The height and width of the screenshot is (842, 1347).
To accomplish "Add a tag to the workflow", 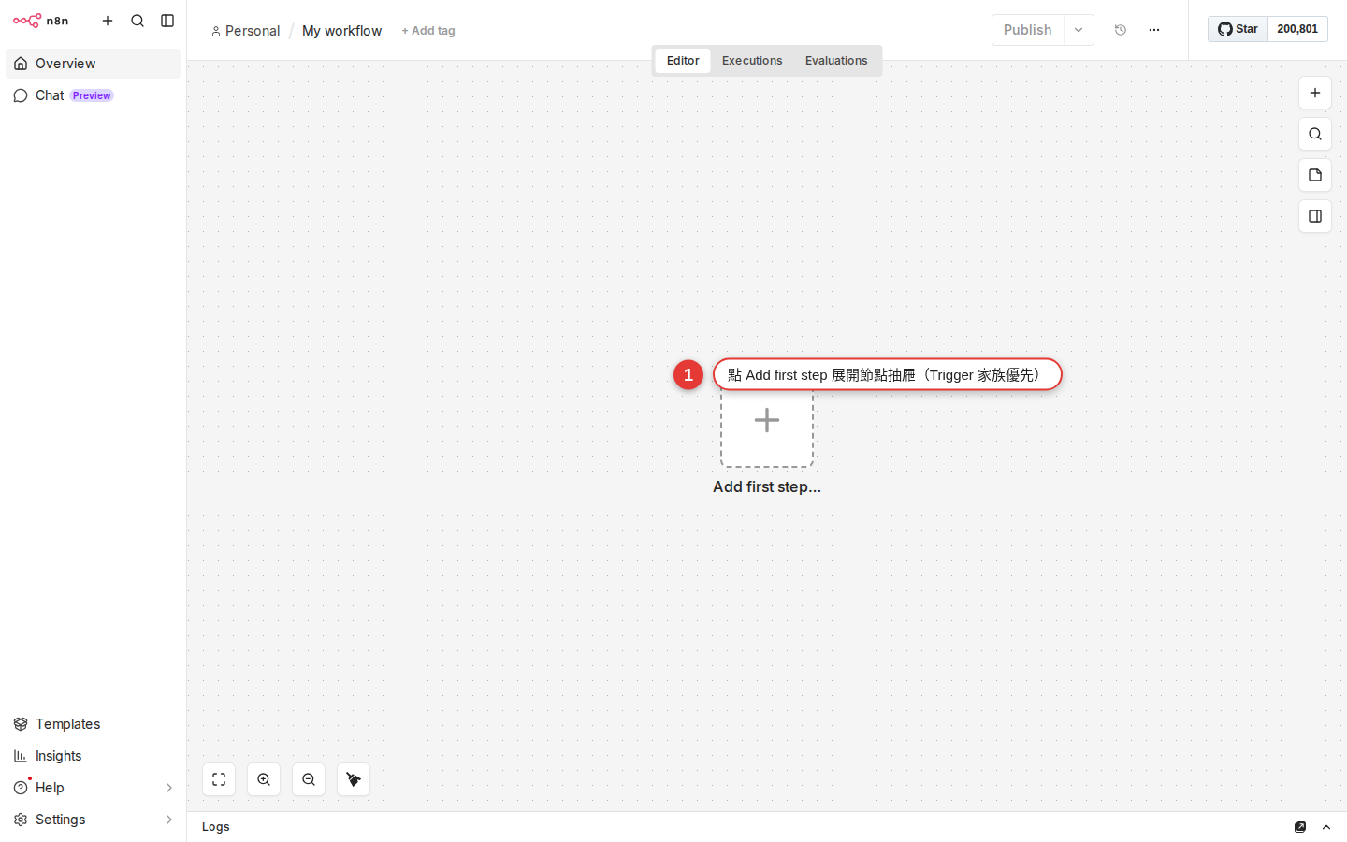I will [428, 31].
